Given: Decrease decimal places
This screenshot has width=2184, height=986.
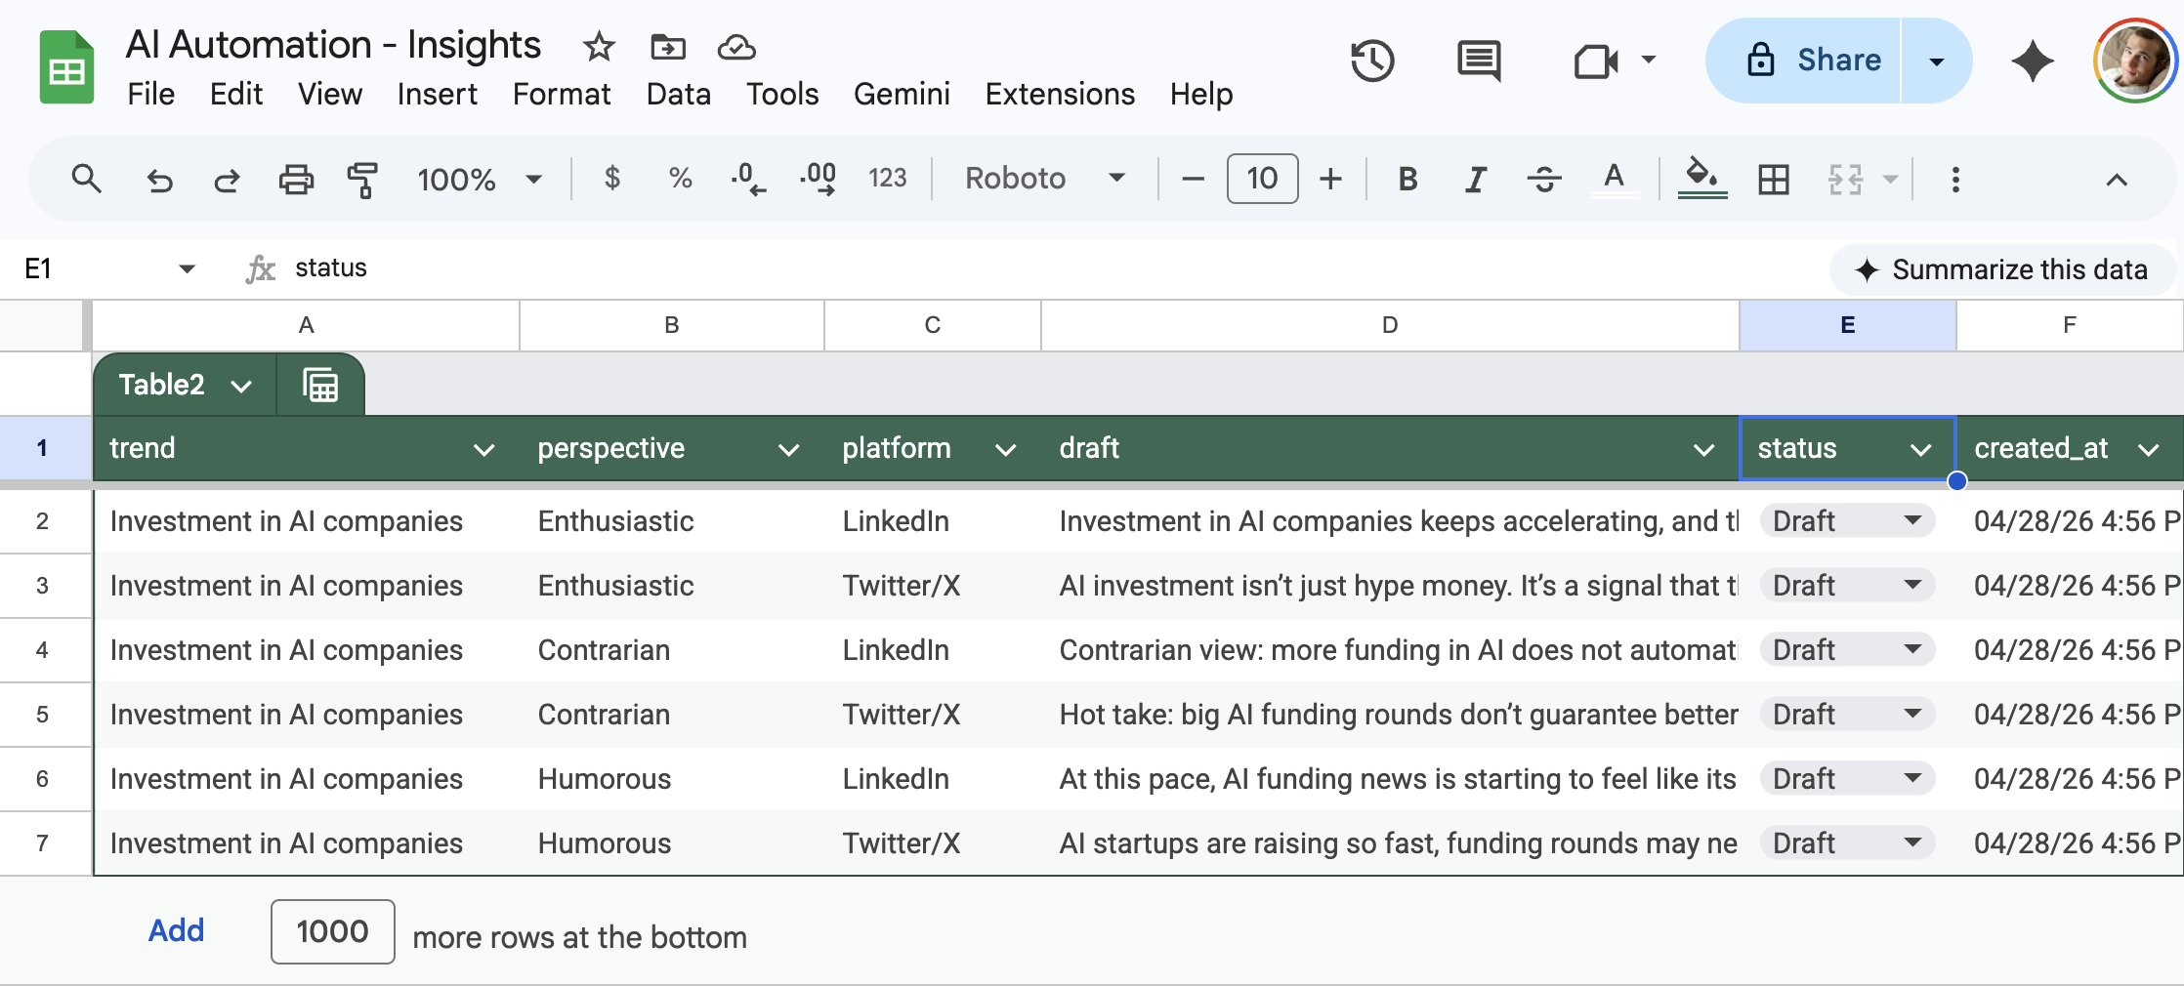Looking at the screenshot, I should 748,179.
